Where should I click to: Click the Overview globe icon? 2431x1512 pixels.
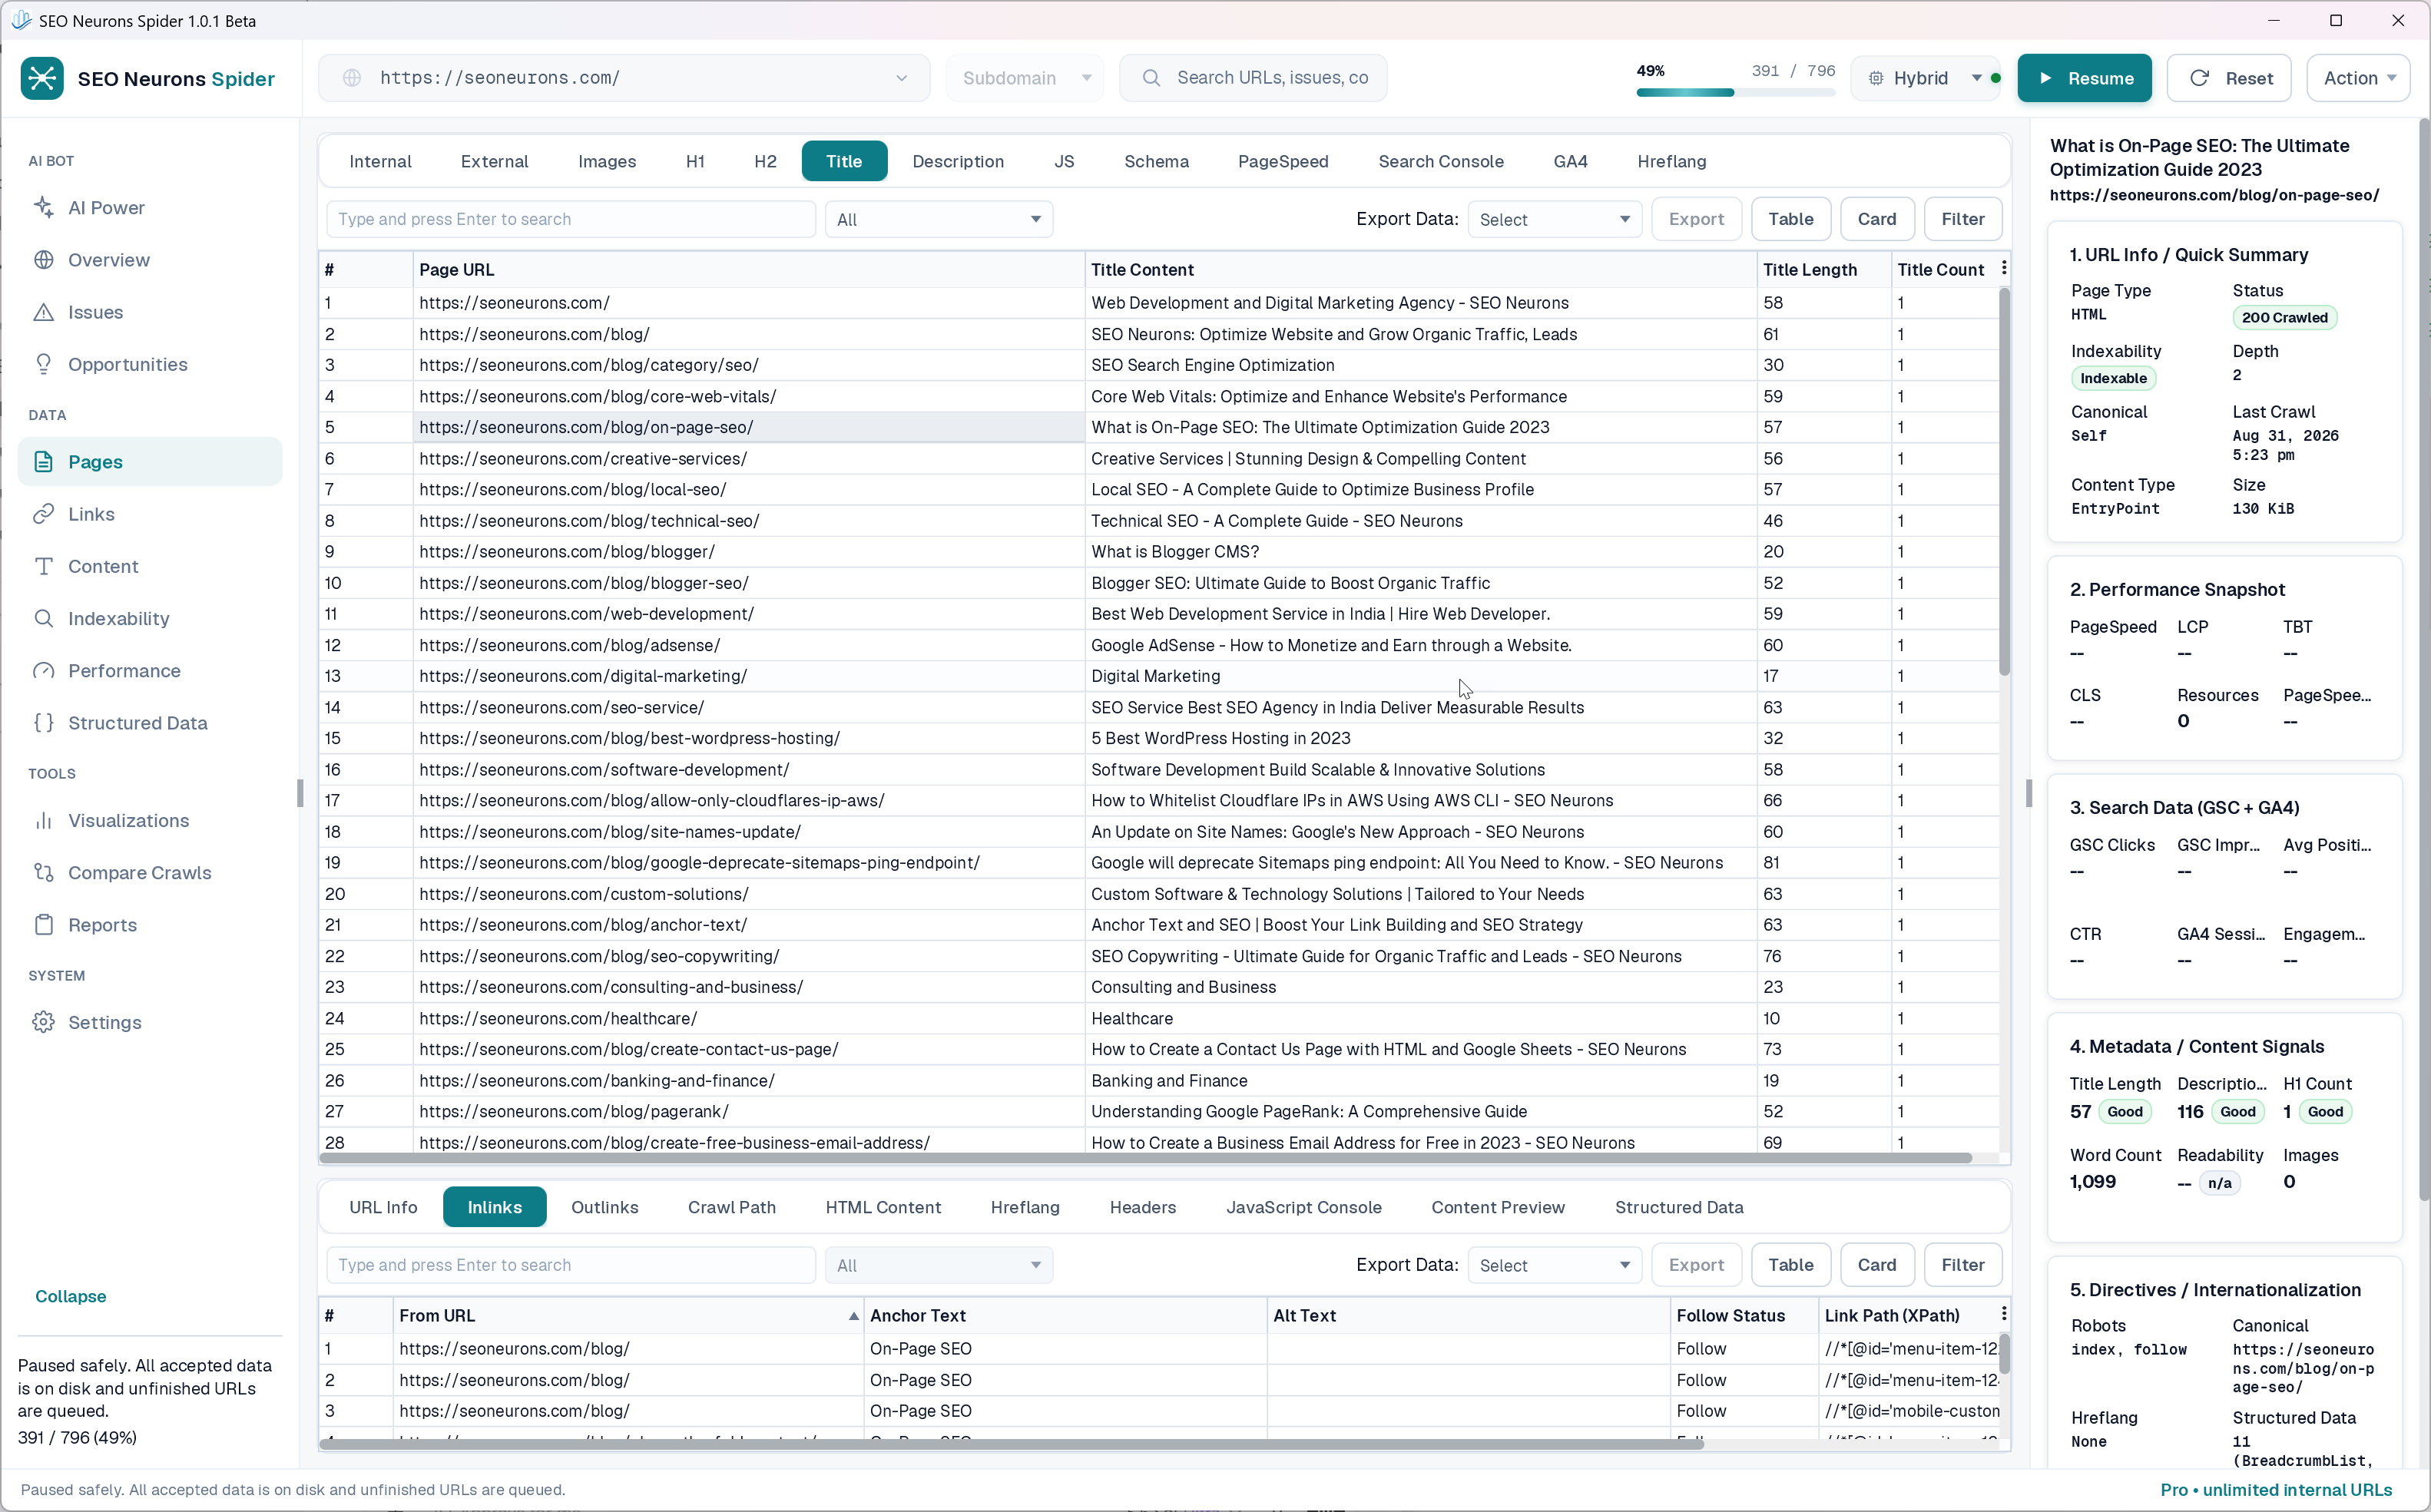[x=43, y=260]
